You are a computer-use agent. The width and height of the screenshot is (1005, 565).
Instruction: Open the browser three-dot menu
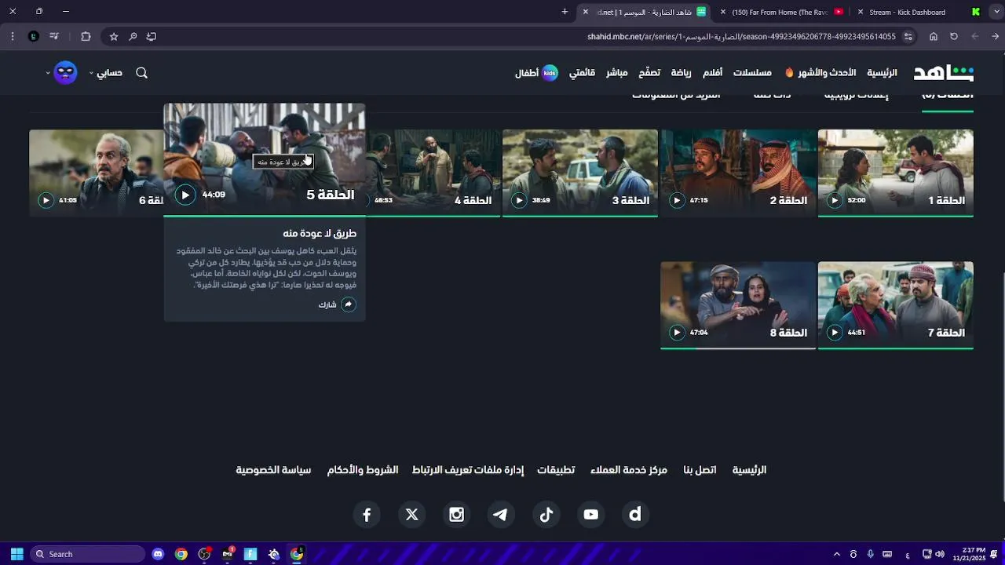tap(13, 36)
